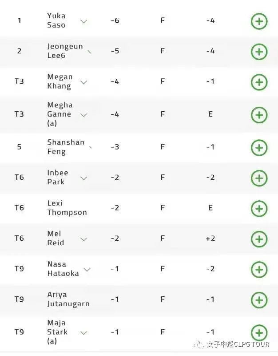
Task: Add Shanshan Feng via plus icon
Action: pos(259,148)
